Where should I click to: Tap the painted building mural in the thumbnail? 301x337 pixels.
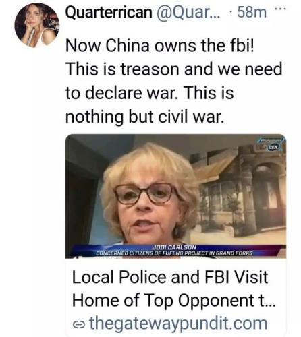coord(241,192)
